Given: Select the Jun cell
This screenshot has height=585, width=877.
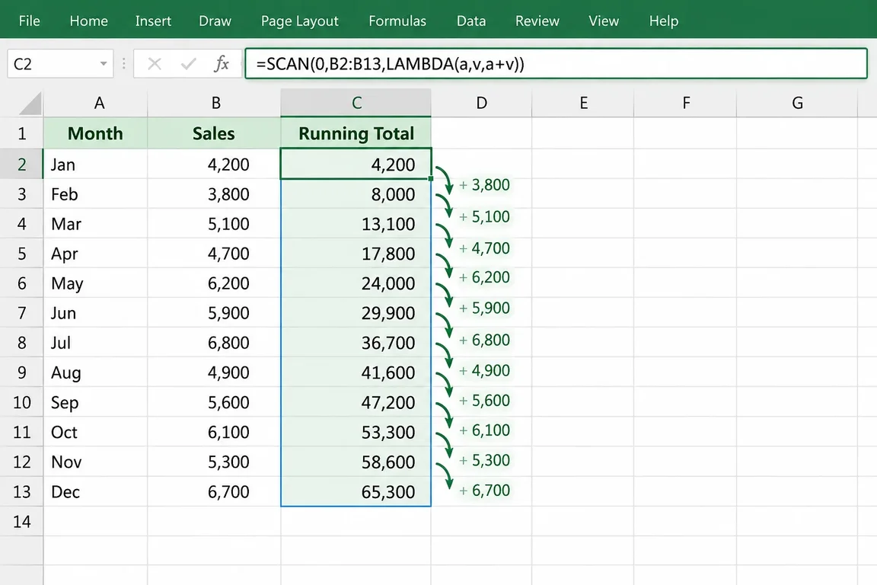Looking at the screenshot, I should [96, 312].
